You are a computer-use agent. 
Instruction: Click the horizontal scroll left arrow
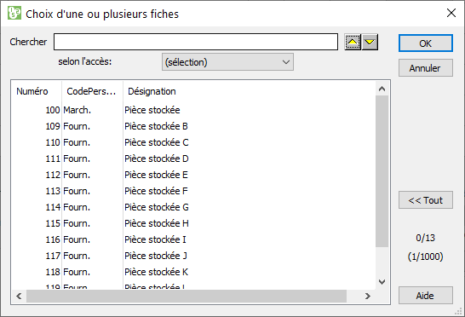point(19,297)
